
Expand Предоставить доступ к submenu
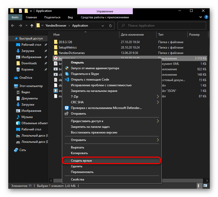tap(158, 121)
